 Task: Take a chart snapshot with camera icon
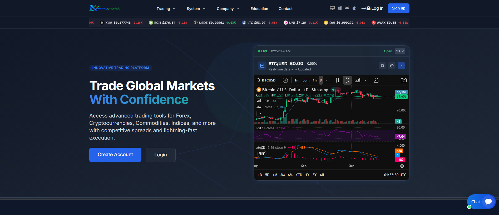coord(404,80)
